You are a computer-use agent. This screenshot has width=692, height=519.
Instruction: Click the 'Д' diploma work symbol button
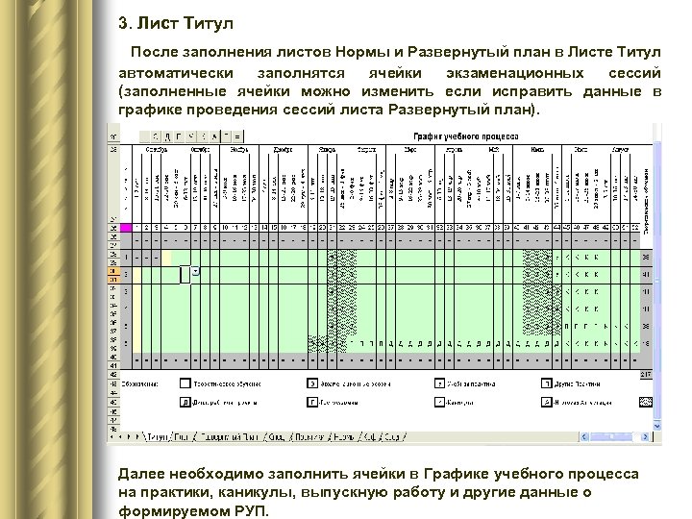[x=167, y=136]
